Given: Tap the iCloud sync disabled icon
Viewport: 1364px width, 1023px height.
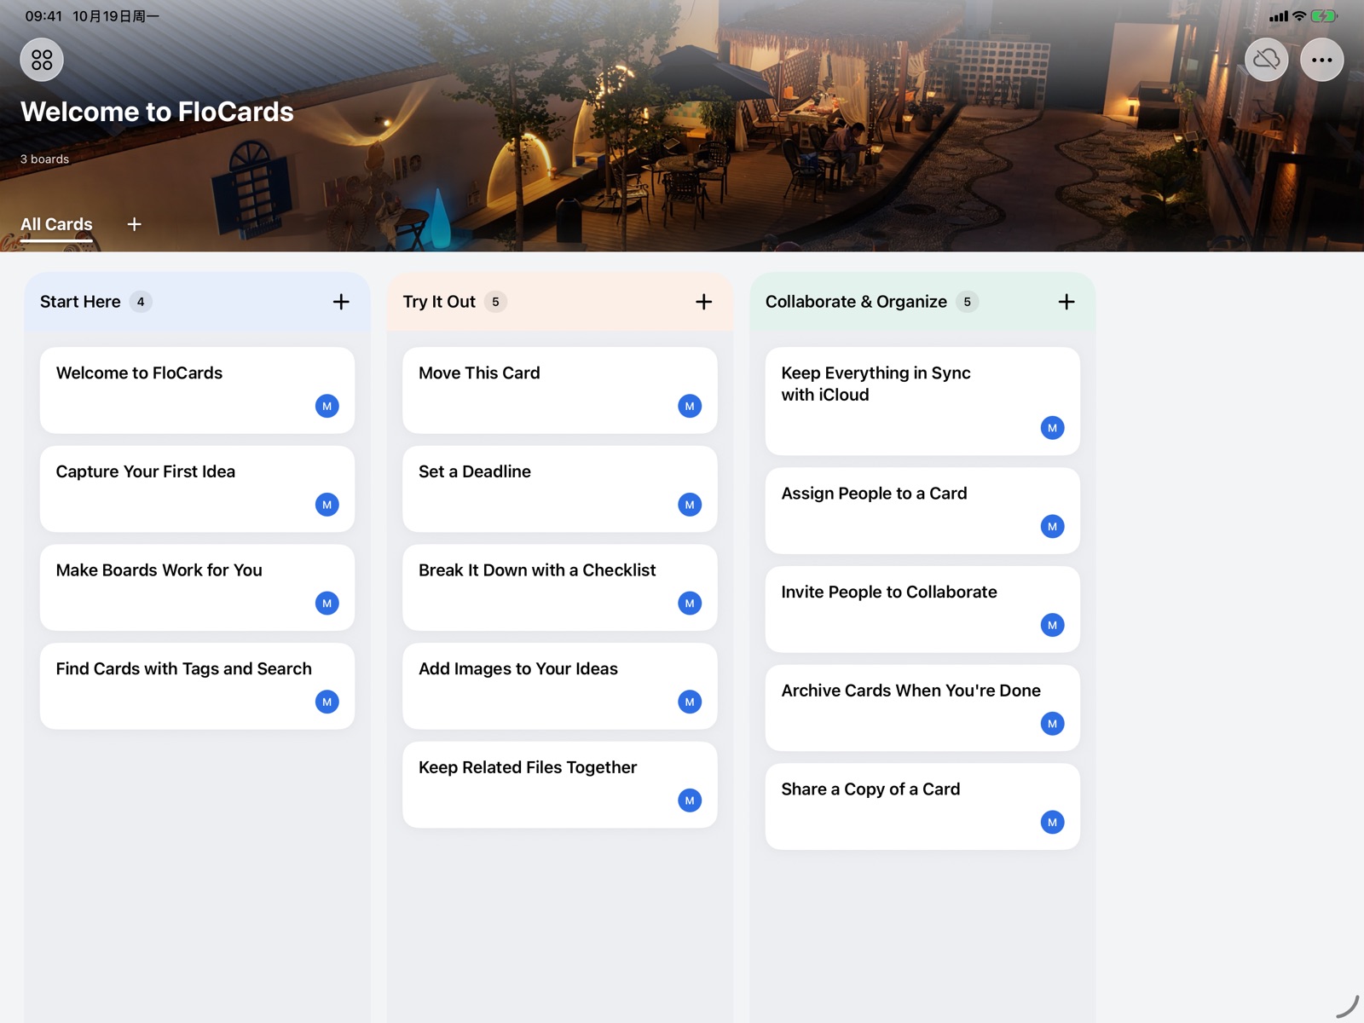Looking at the screenshot, I should point(1266,60).
